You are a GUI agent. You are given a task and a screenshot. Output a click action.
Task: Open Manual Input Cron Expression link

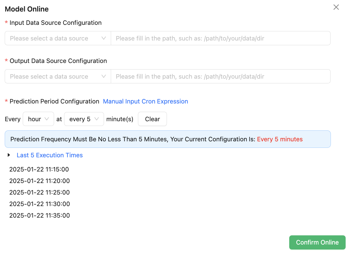click(x=145, y=101)
